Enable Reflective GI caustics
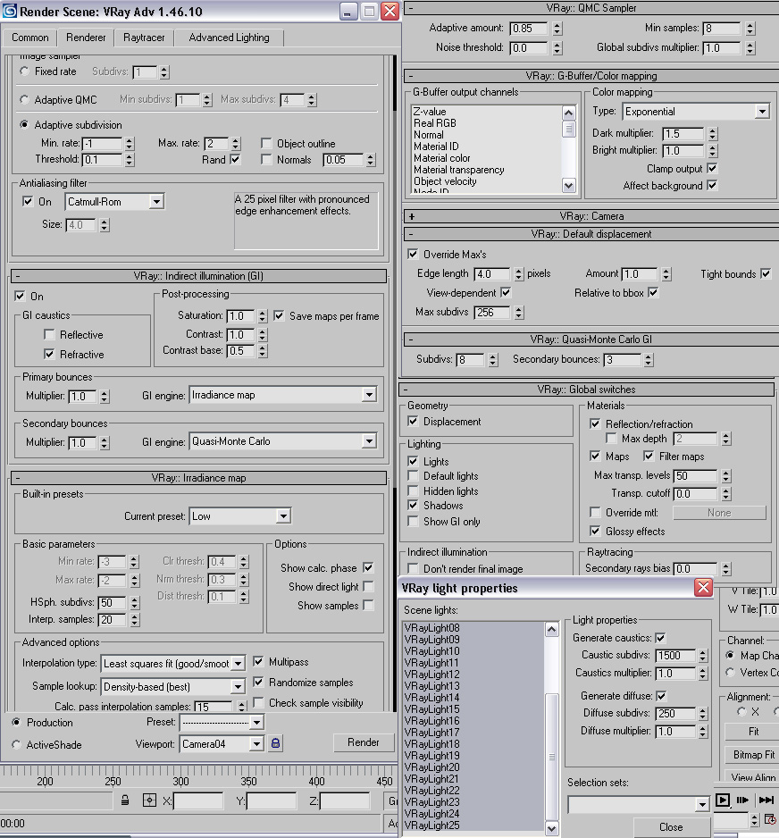This screenshot has height=838, width=779. click(49, 334)
